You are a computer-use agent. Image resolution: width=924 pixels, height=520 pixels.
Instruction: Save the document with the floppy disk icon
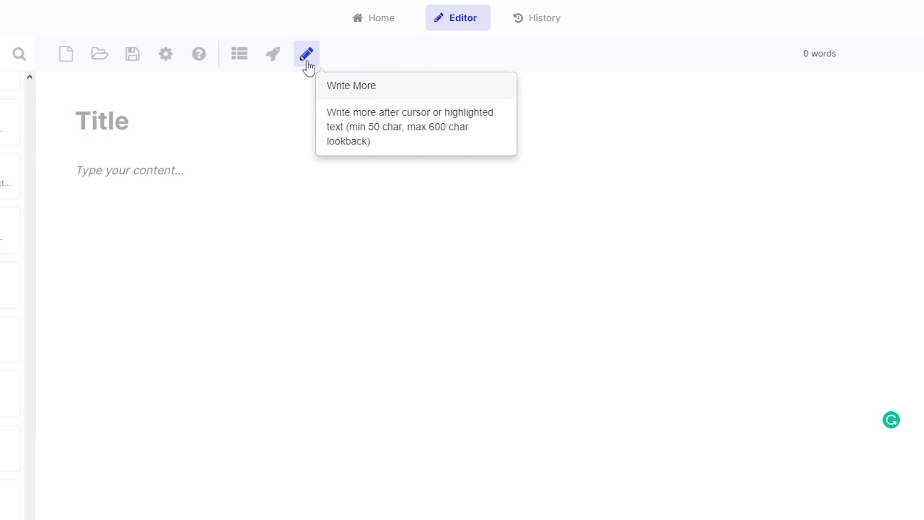coord(132,54)
